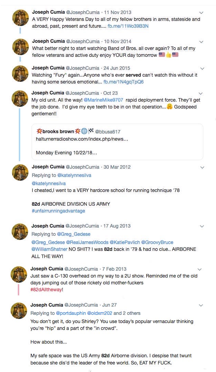Click avatar on 30 Mar 2012 tweet

(20, 172)
